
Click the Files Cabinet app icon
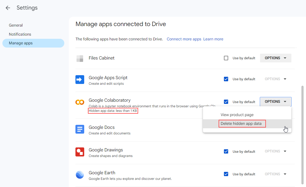(80, 58)
